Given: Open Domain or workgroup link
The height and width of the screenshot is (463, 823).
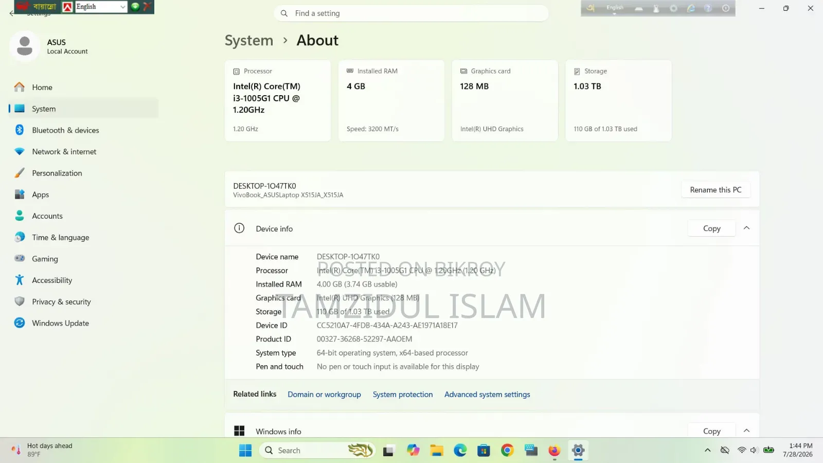Looking at the screenshot, I should click(324, 395).
